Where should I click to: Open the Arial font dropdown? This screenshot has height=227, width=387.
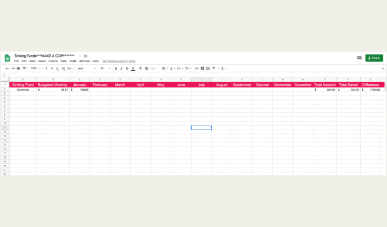pos(86,68)
